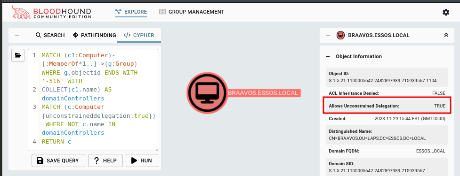The width and height of the screenshot is (460, 176).
Task: Run the Cypher query
Action: (x=142, y=161)
